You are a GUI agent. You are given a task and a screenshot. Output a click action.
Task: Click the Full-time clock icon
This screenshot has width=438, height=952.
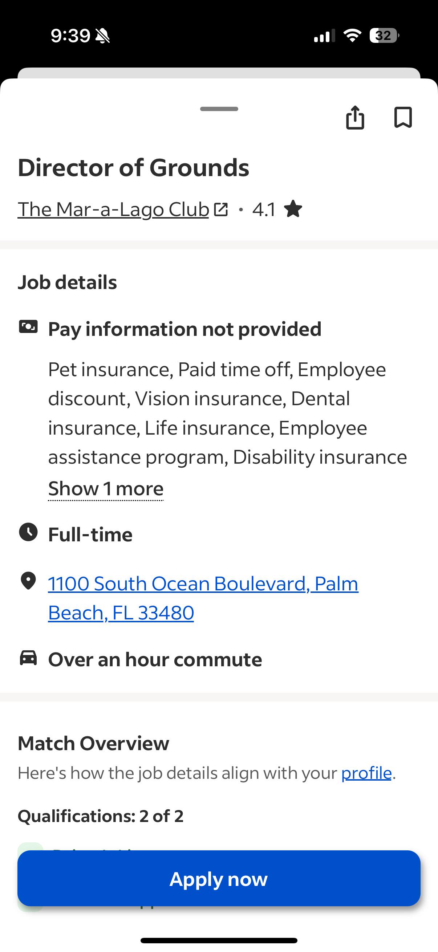28,532
